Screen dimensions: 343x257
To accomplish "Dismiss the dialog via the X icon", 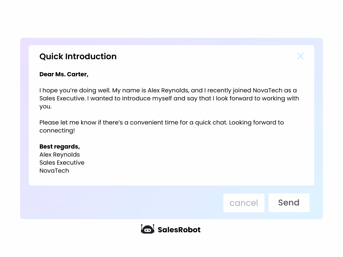I will (x=300, y=56).
